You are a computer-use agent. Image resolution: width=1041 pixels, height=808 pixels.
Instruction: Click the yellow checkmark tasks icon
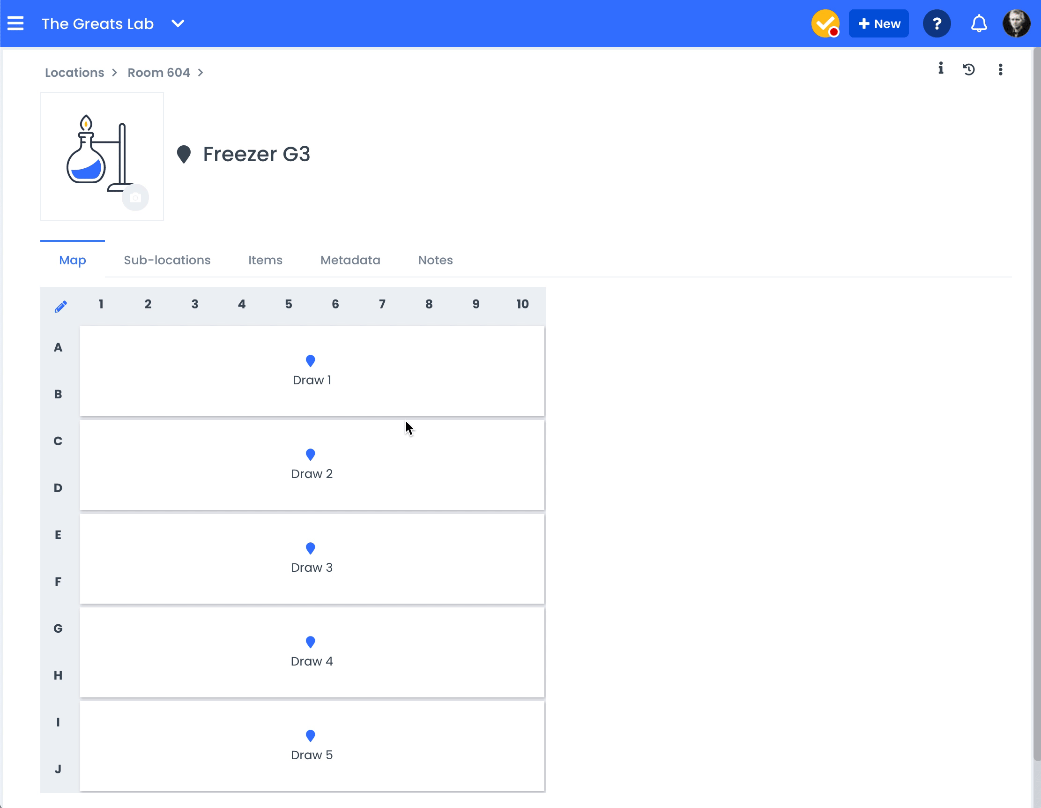click(x=825, y=23)
